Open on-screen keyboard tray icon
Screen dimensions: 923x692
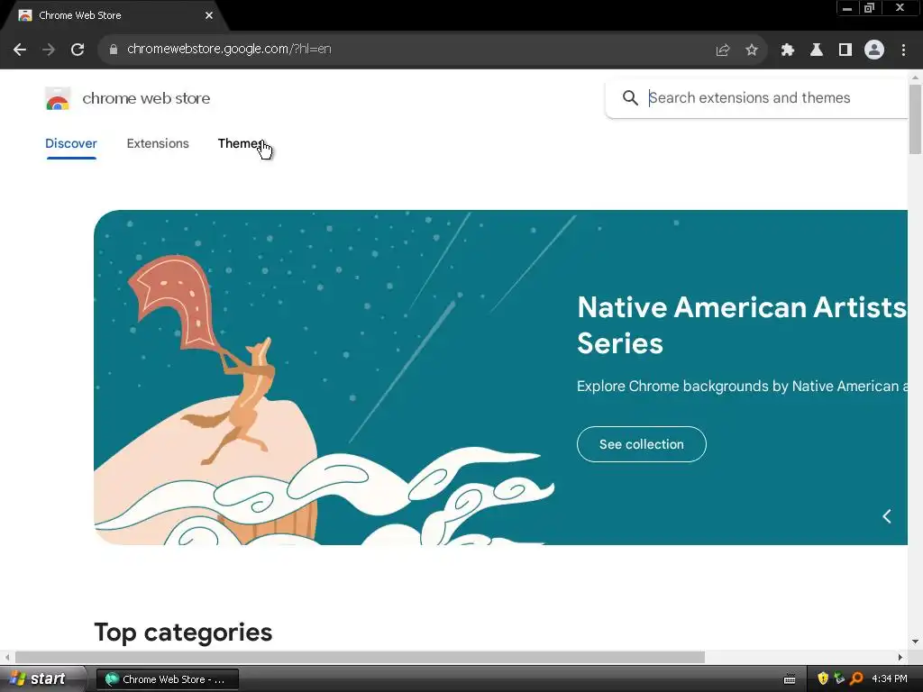point(790,679)
